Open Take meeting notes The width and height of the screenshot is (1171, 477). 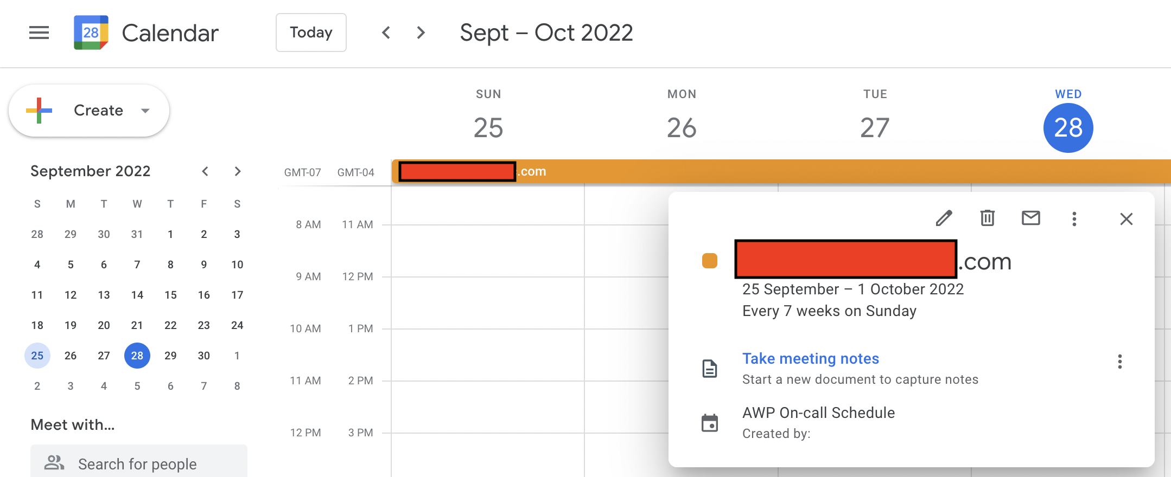(x=810, y=358)
